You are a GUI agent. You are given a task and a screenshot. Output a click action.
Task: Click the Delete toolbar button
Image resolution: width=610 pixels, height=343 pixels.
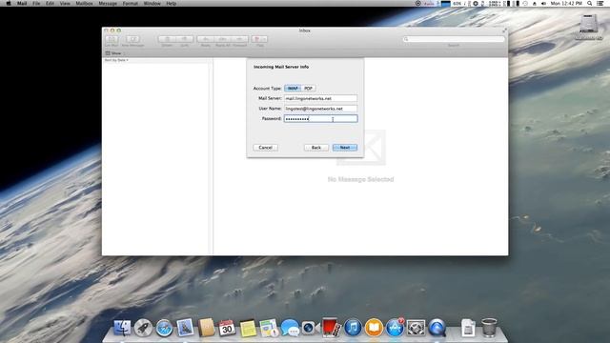click(x=167, y=39)
